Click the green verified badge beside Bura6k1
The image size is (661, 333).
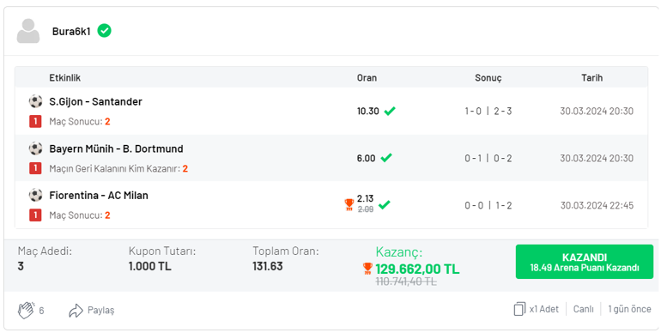pyautogui.click(x=104, y=31)
